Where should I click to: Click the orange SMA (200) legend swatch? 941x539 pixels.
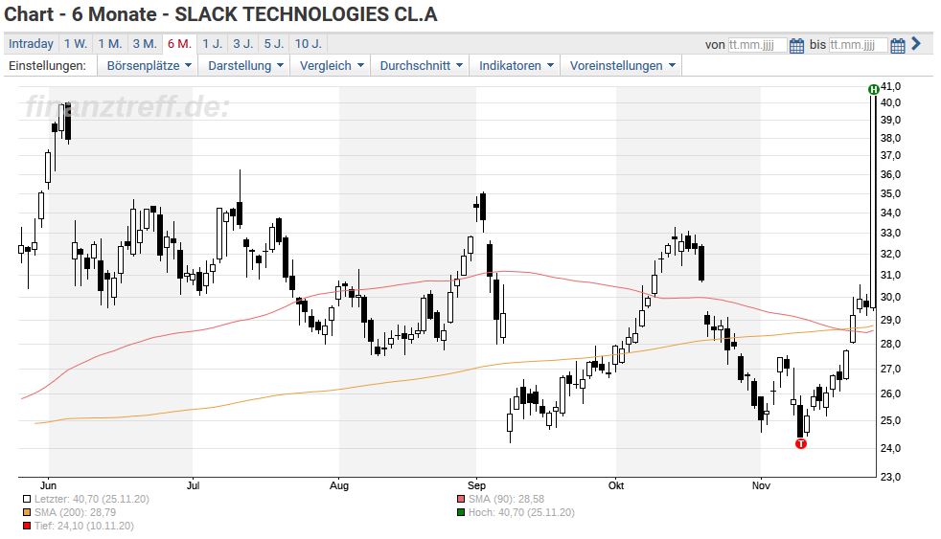click(27, 512)
